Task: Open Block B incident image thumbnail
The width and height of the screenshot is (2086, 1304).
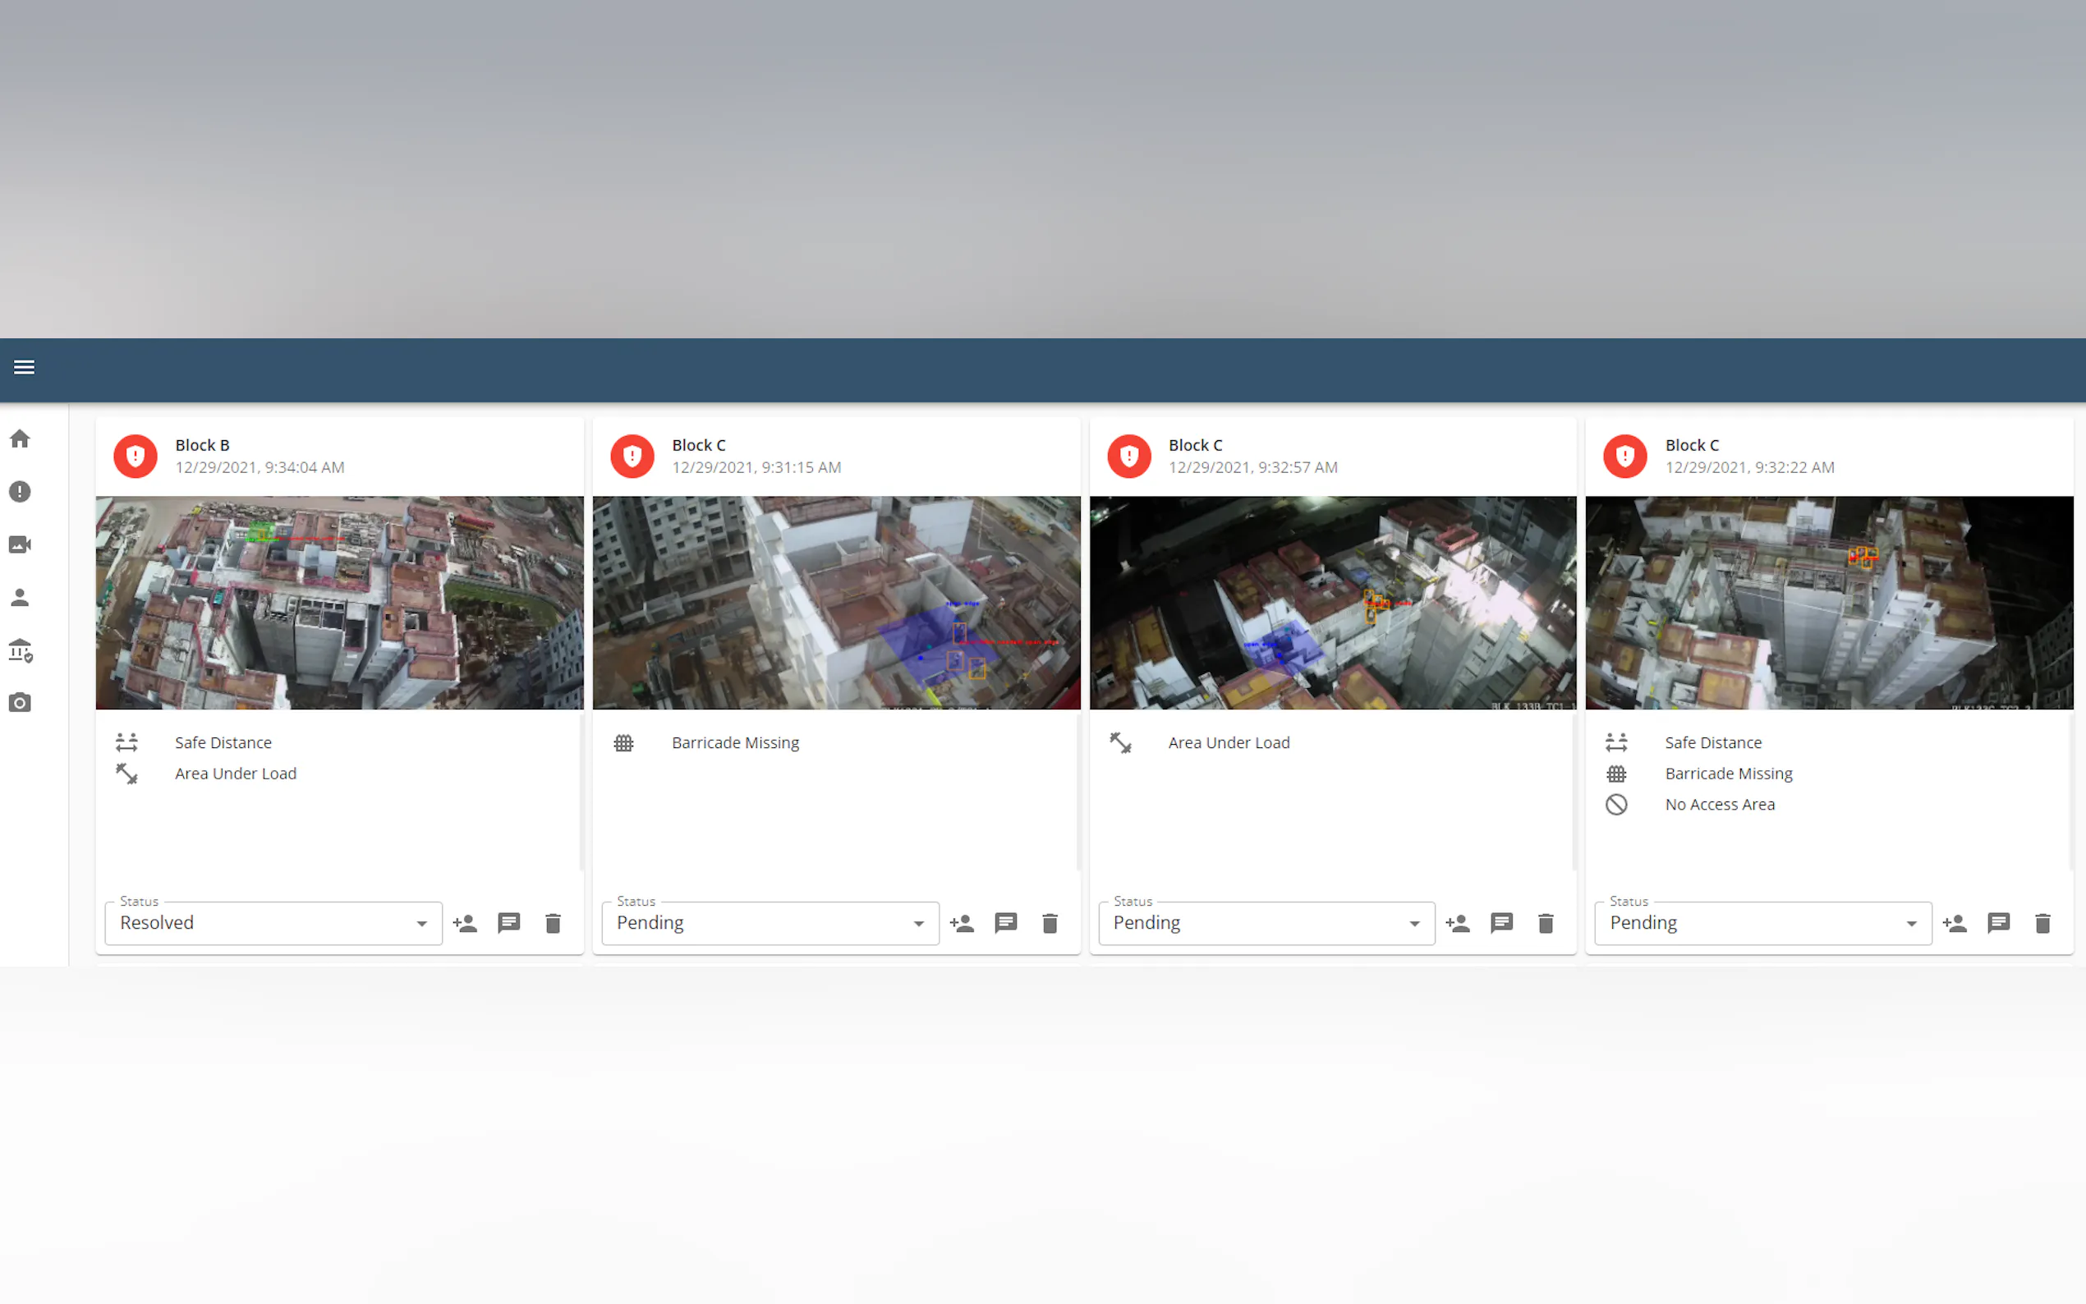Action: pyautogui.click(x=339, y=602)
